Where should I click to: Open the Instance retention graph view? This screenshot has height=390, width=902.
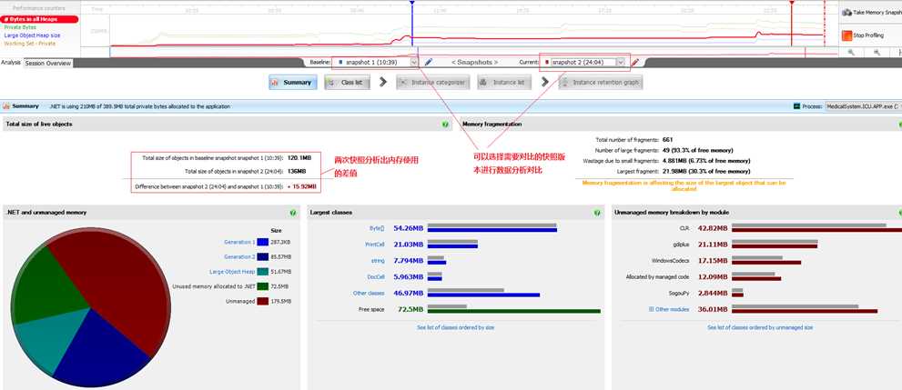coord(600,83)
